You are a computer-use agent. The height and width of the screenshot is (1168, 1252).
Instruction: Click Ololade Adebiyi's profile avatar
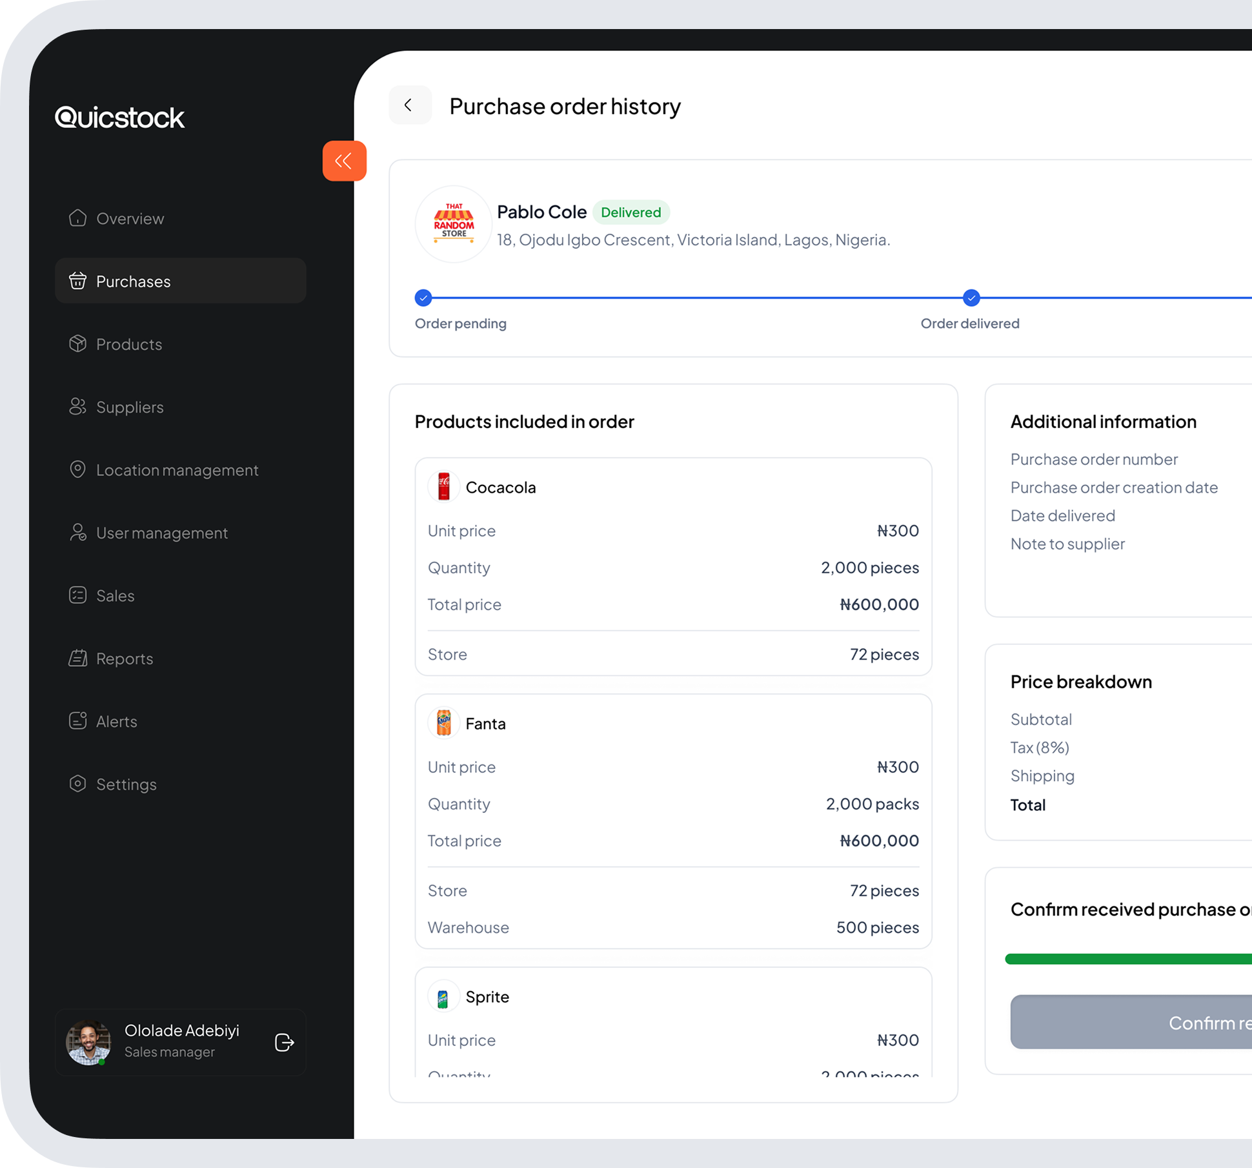[88, 1042]
